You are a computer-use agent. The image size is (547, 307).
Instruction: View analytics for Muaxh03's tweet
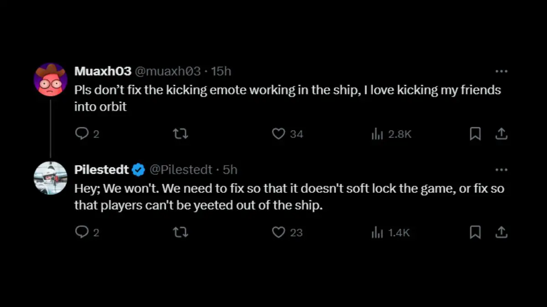(377, 134)
